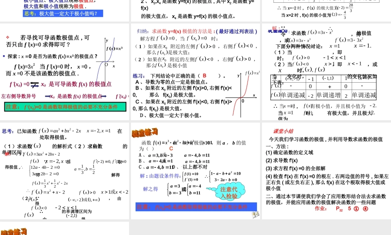Select the 归纳 求函数极值的方法 slide
The height and width of the screenshot is (235, 391).
coord(195,72)
